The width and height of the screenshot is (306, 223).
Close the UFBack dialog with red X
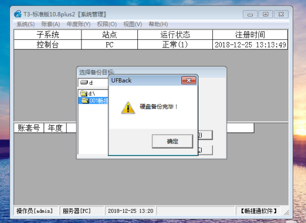(x=189, y=80)
